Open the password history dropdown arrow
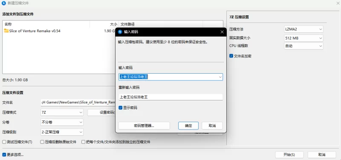This screenshot has width=341, height=160. tap(220, 77)
